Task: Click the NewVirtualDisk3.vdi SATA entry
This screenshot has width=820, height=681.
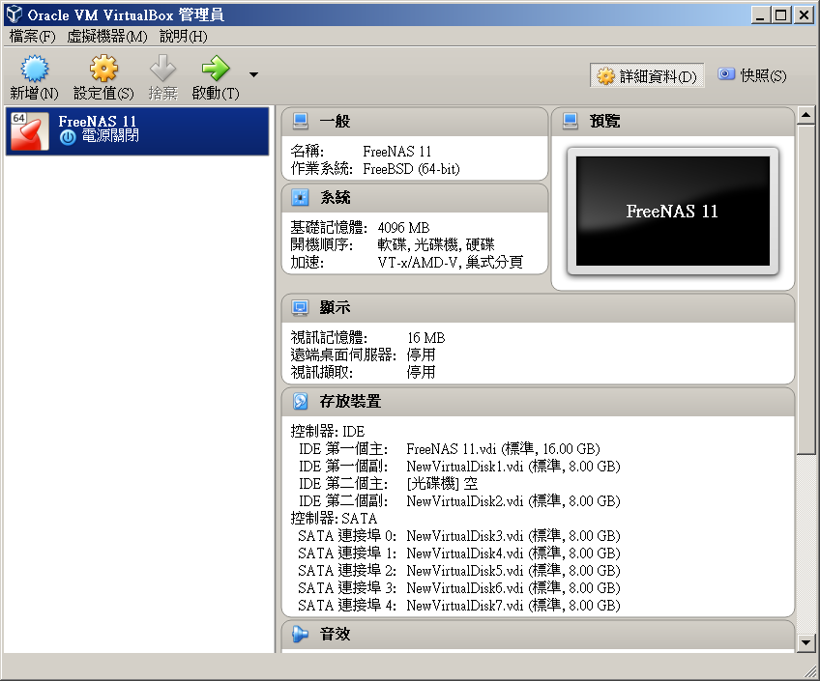Action: [513, 536]
